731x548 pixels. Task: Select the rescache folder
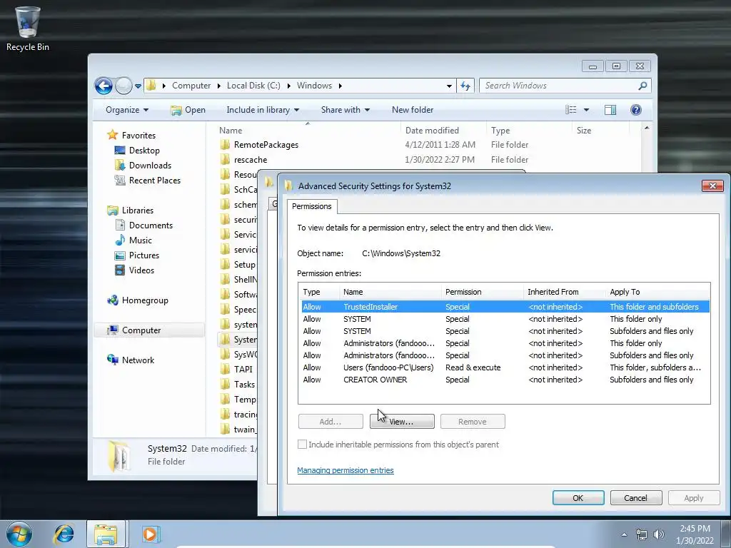pyautogui.click(x=251, y=160)
